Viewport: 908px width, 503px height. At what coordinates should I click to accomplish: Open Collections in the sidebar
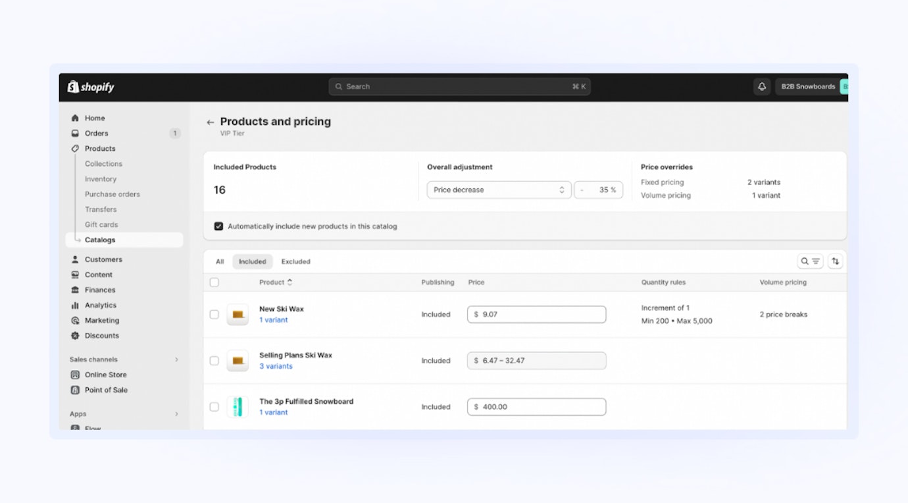pyautogui.click(x=103, y=163)
